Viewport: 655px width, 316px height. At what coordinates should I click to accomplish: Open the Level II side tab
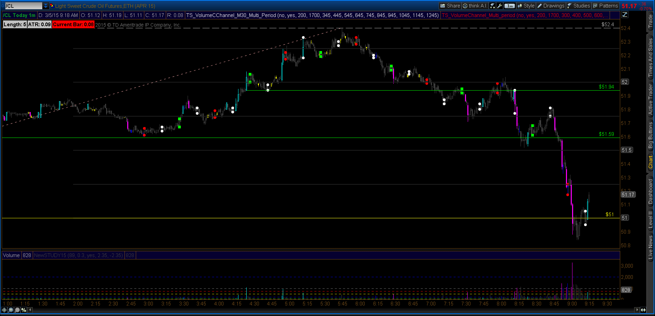[651, 220]
